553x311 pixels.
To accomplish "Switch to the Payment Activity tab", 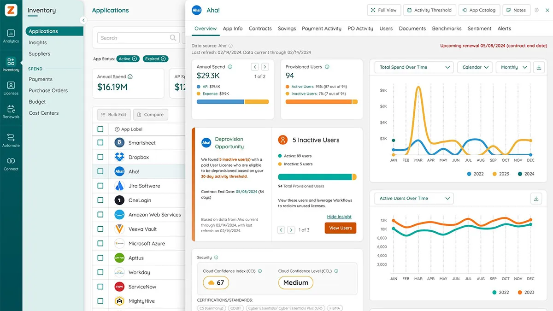I will pos(322,29).
